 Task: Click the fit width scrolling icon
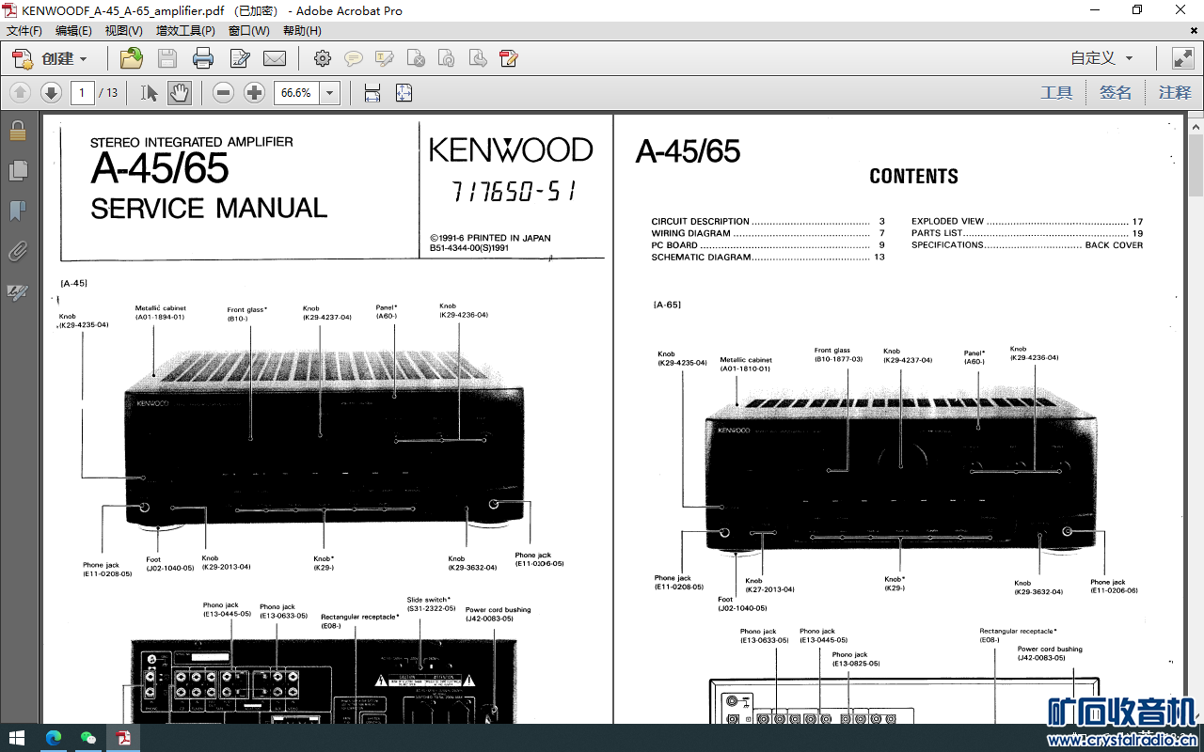point(372,92)
